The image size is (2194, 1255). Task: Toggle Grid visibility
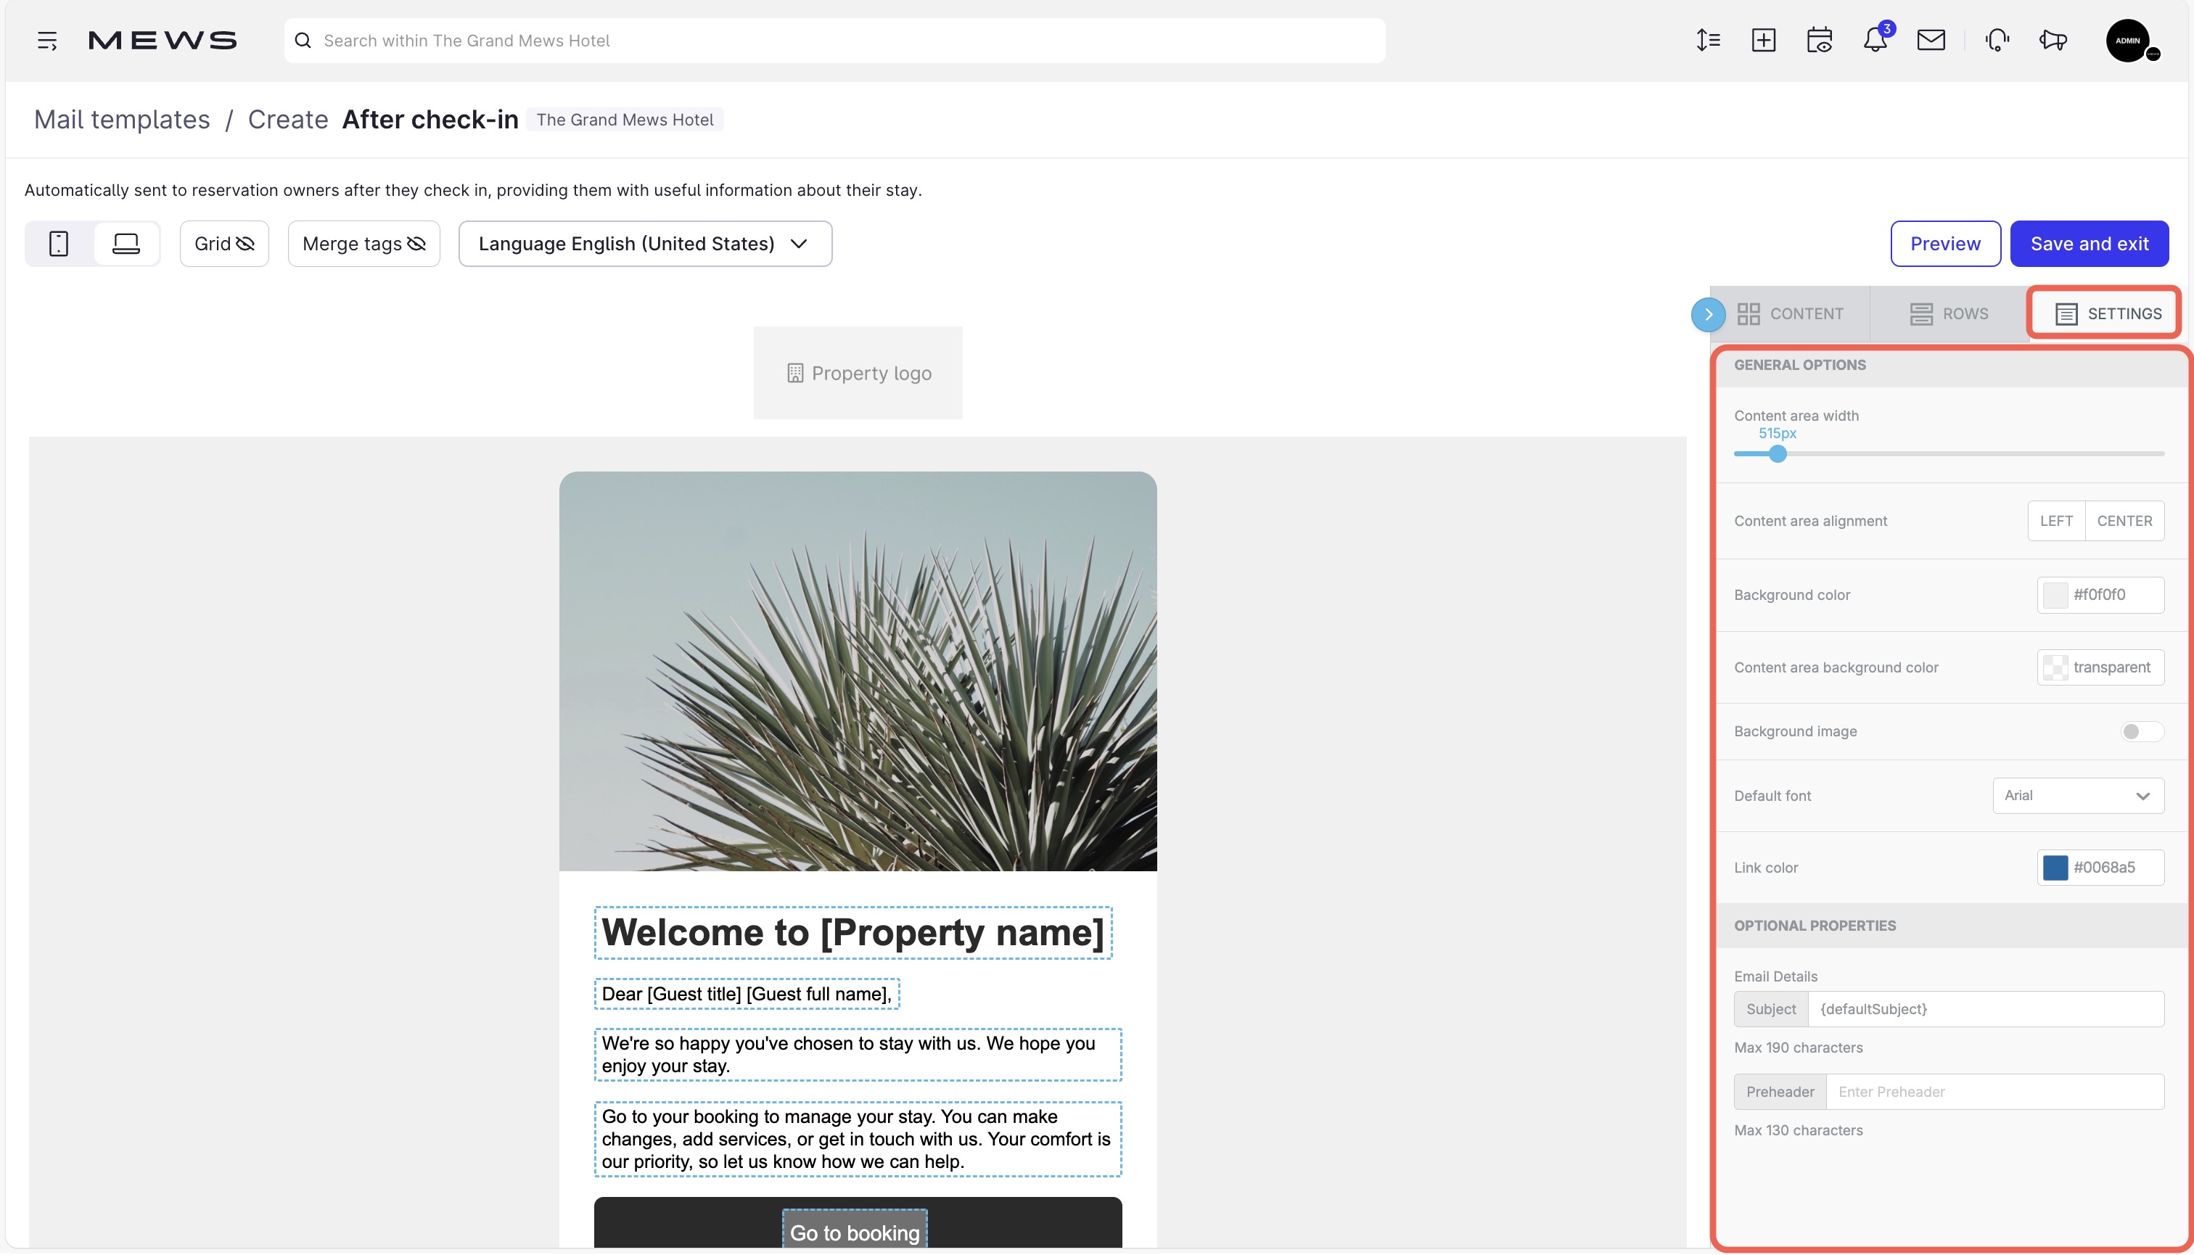pos(224,244)
